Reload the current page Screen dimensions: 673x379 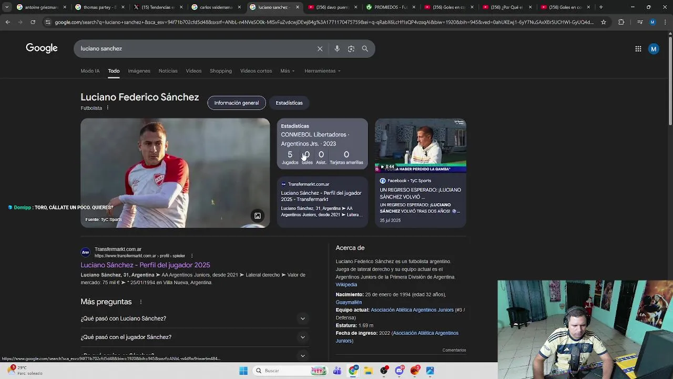coord(33,22)
